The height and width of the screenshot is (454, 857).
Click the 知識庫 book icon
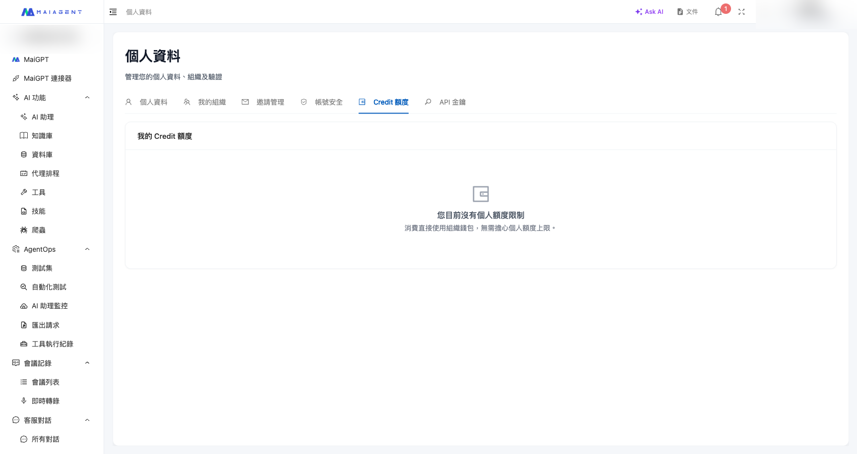[x=24, y=136]
